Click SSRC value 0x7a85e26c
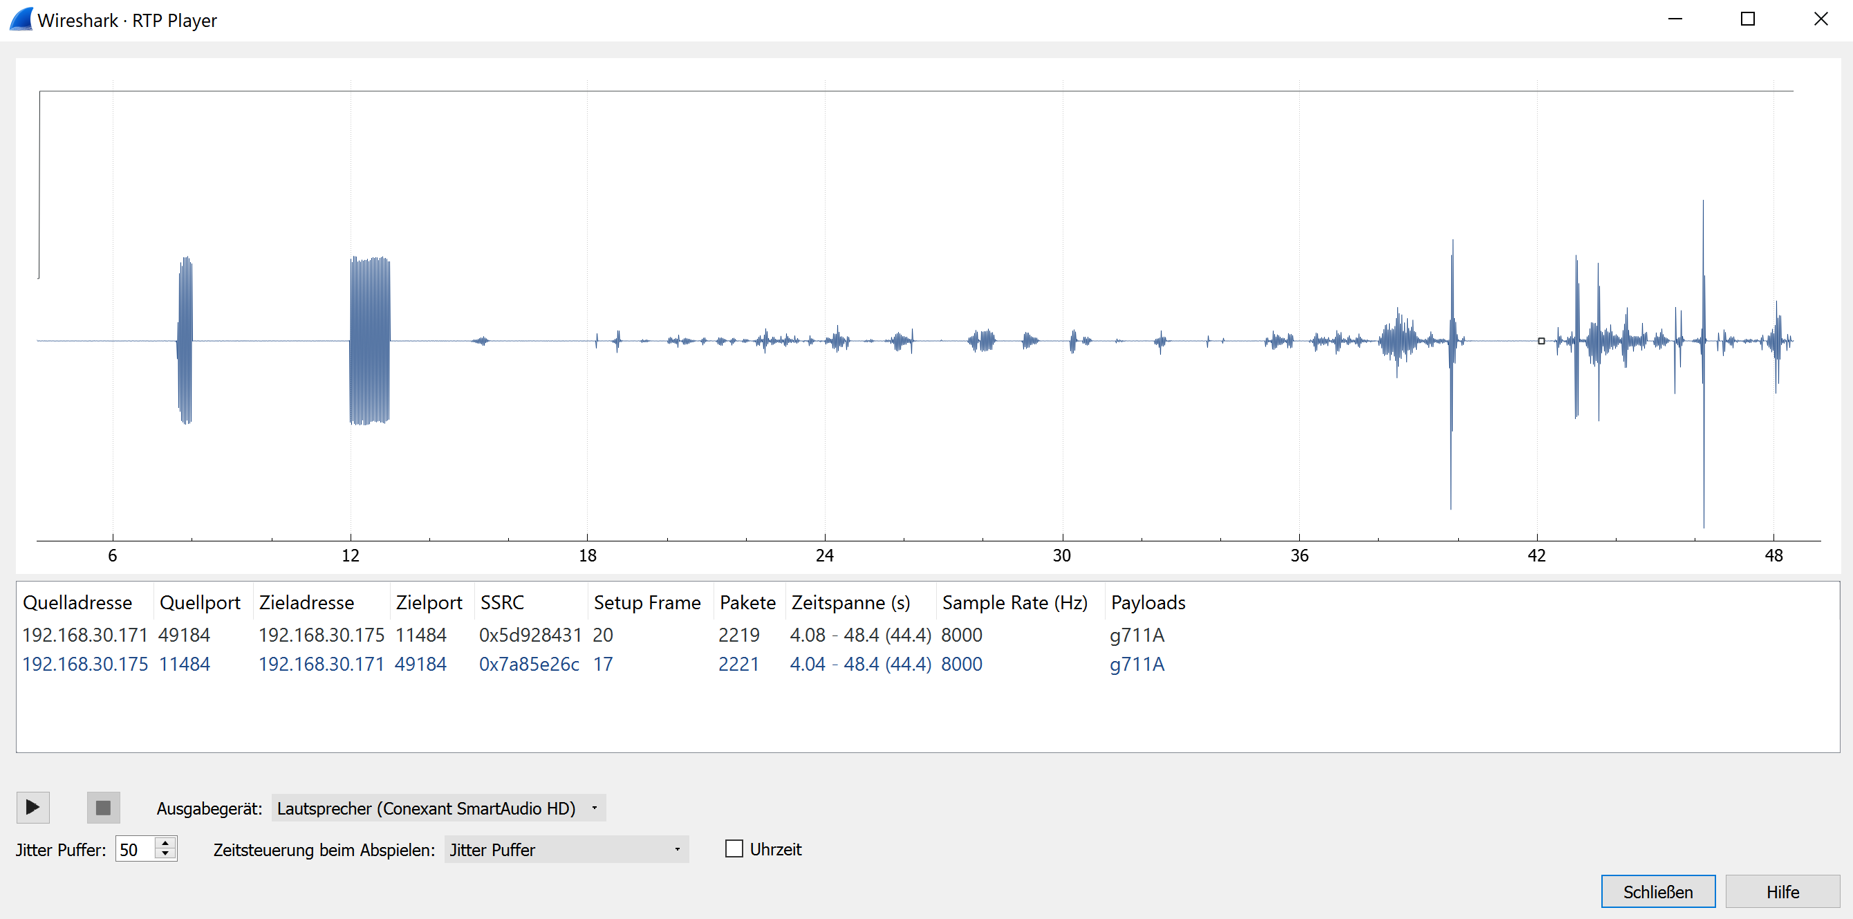The image size is (1853, 919). pos(530,664)
